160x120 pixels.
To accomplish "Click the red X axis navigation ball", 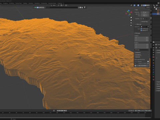I will coord(131,12).
